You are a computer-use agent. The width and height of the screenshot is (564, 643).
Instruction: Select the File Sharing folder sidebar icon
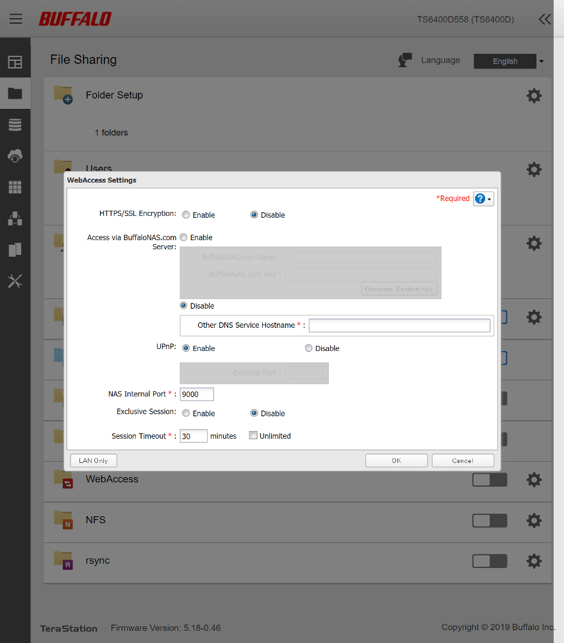[15, 94]
